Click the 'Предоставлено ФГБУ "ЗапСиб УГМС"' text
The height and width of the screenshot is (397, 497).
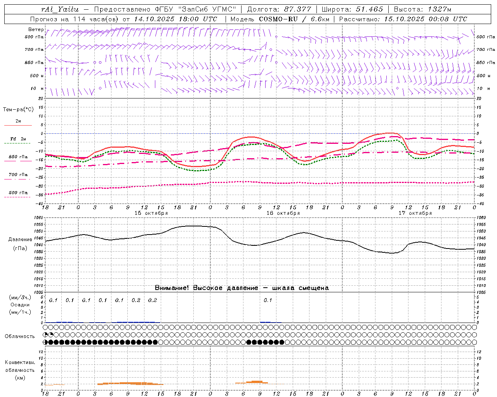pyautogui.click(x=165, y=10)
